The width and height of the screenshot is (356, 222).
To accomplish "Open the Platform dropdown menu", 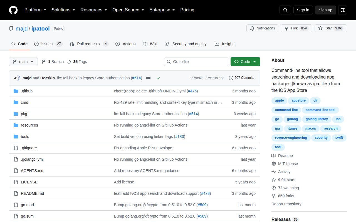I will pos(36,10).
